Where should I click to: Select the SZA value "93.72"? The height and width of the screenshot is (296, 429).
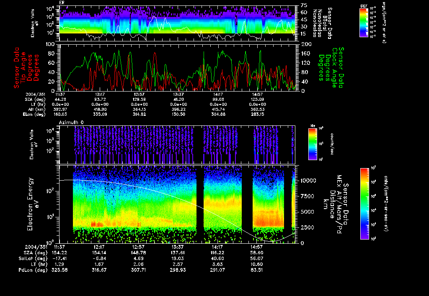[100, 100]
